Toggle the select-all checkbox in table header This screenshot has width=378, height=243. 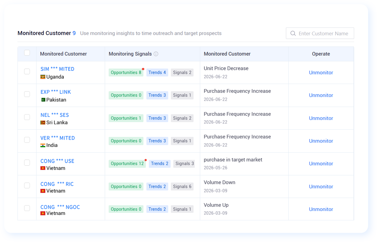pyautogui.click(x=27, y=53)
